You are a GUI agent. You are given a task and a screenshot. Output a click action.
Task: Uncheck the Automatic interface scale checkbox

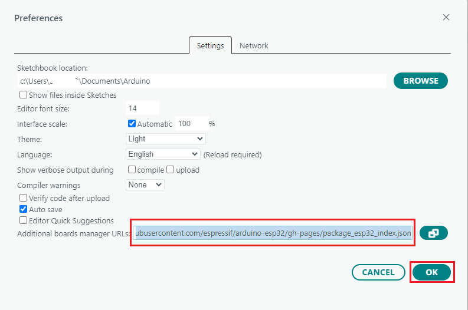[132, 124]
